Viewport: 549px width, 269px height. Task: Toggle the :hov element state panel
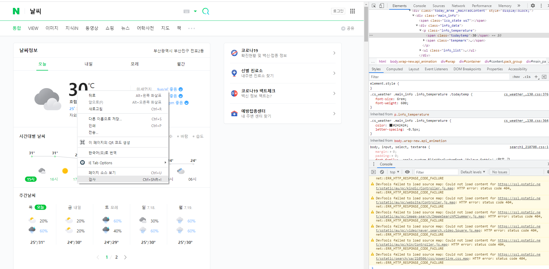coord(516,77)
